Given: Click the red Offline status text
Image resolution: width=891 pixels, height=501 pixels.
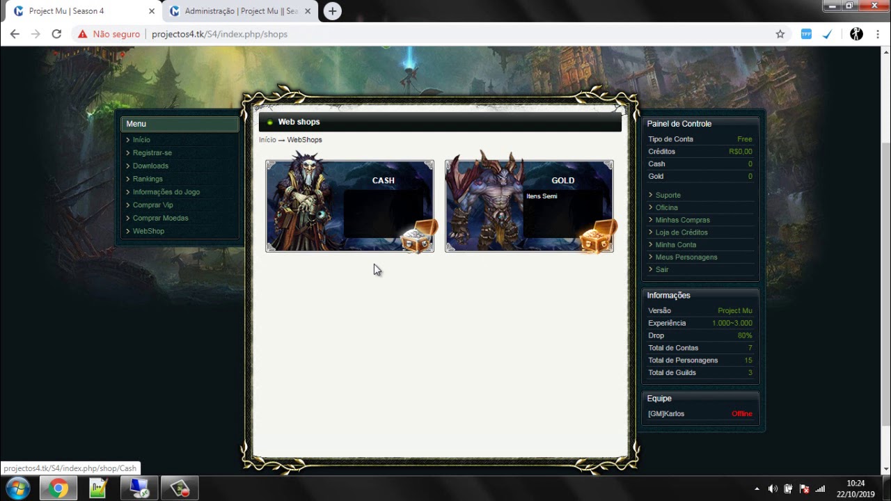Looking at the screenshot, I should 742,414.
